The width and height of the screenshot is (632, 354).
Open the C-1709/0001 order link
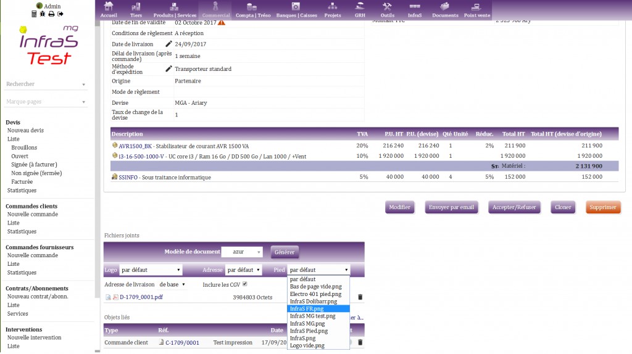click(182, 342)
